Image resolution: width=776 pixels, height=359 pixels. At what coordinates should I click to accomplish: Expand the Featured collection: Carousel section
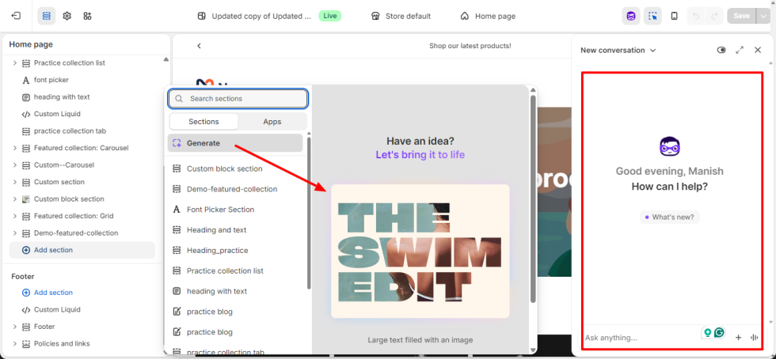click(x=15, y=148)
